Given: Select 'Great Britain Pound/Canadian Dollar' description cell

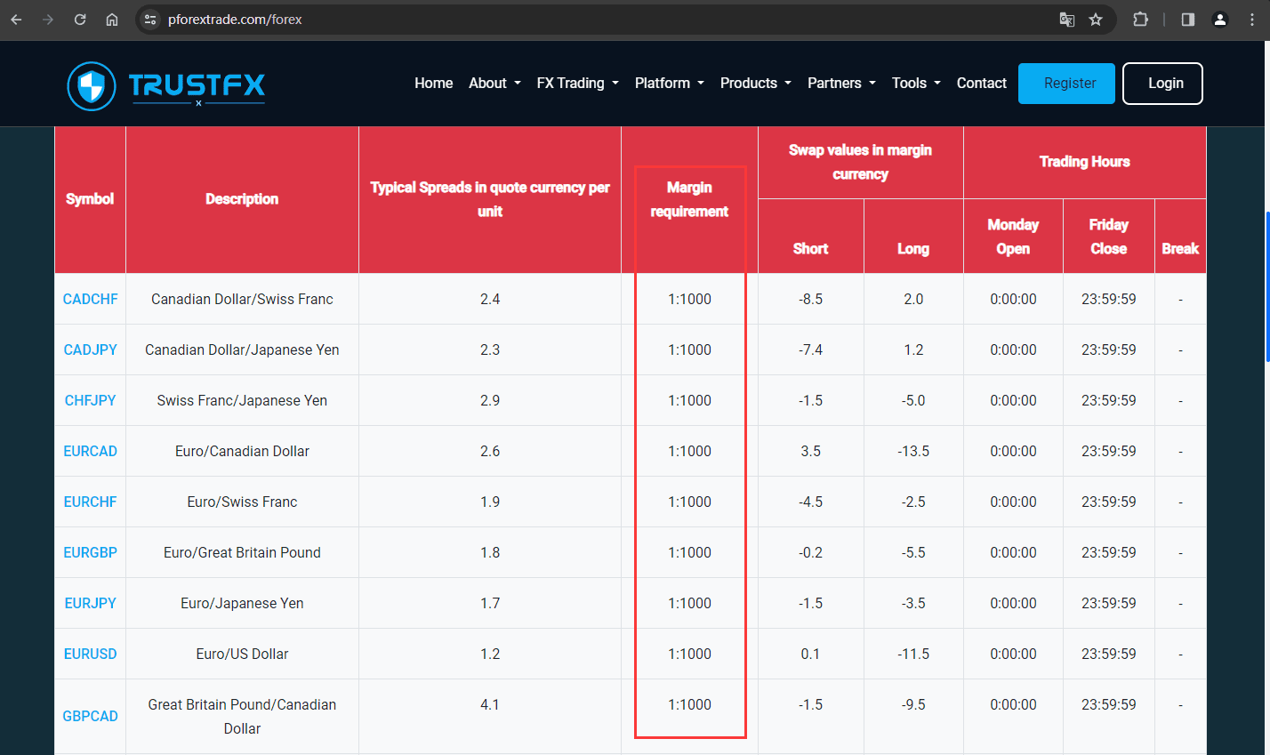Looking at the screenshot, I should (242, 716).
